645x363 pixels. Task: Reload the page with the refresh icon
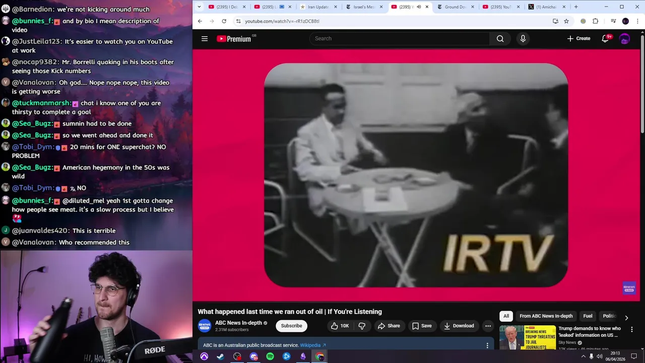tap(224, 21)
